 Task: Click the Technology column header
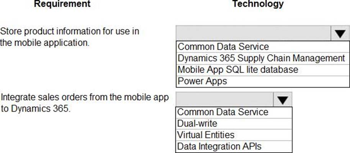[x=258, y=4]
